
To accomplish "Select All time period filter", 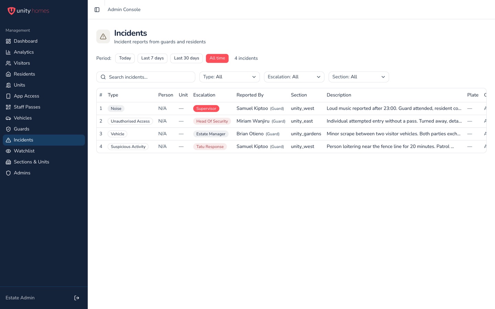I will 217,58.
